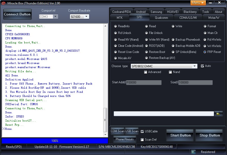Switch to the MTK tab
Viewport: 227px width, 155px height.
pyautogui.click(x=120, y=17)
